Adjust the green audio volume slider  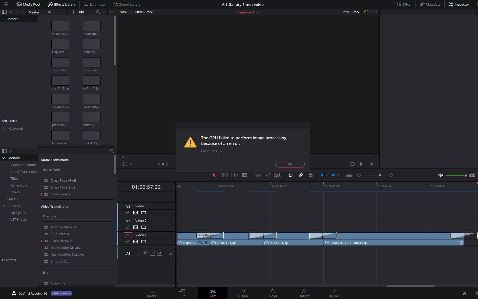(456, 175)
